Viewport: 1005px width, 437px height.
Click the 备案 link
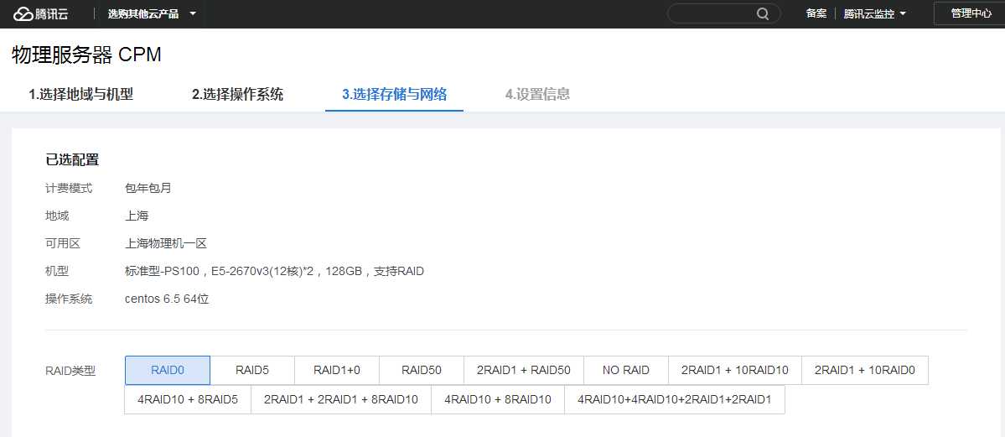pos(816,13)
